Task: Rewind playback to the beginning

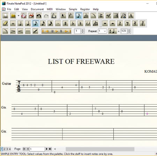Action: coord(43,31)
